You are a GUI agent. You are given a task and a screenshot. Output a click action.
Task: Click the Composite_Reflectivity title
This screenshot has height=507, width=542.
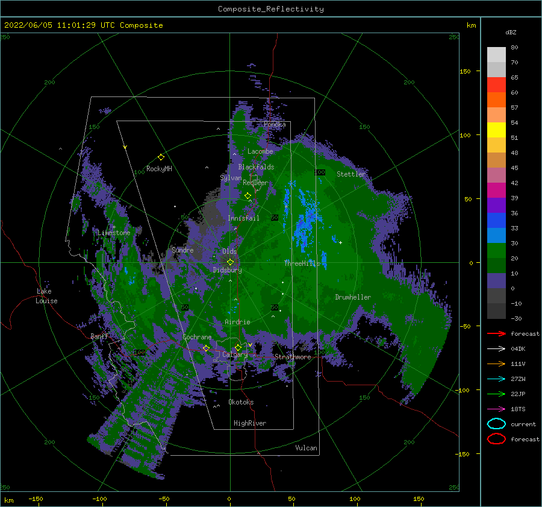pos(271,9)
